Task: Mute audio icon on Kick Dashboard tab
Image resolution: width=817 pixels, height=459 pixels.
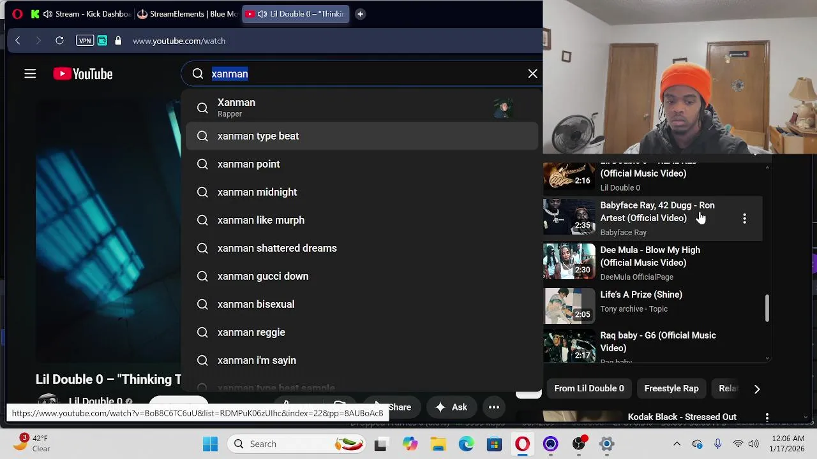Action: click(48, 14)
